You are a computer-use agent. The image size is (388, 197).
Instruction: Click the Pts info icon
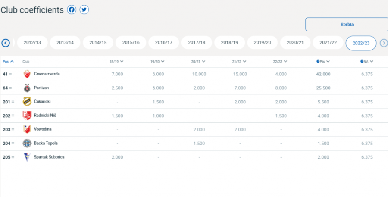tap(318, 62)
